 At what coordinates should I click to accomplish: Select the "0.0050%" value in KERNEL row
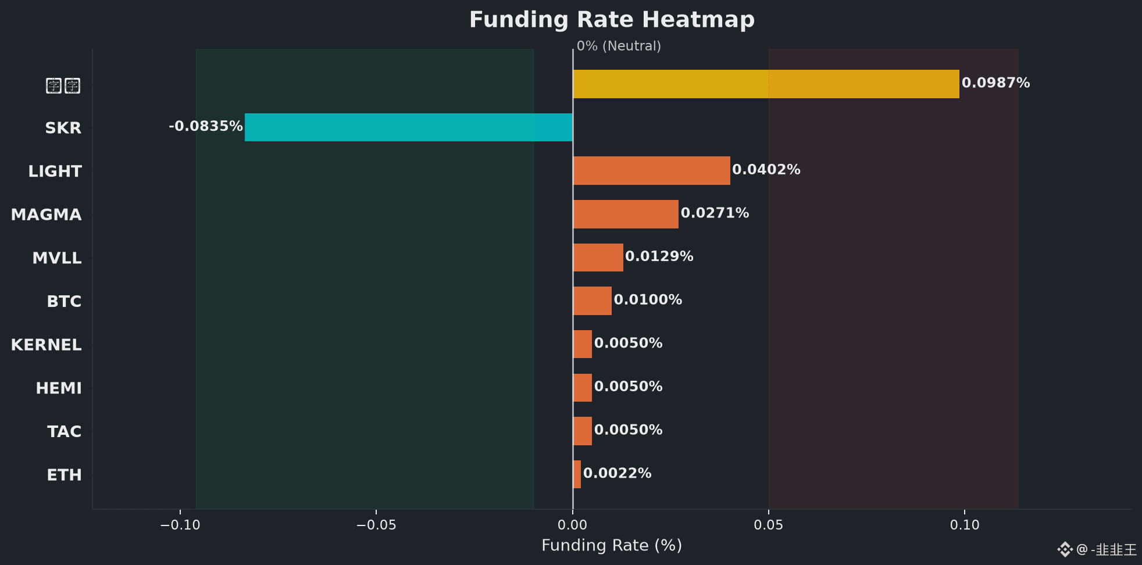point(628,343)
